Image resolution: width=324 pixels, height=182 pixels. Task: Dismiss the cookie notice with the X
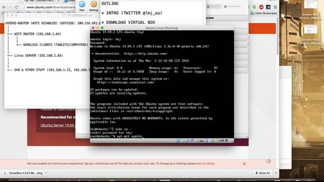[244, 164]
